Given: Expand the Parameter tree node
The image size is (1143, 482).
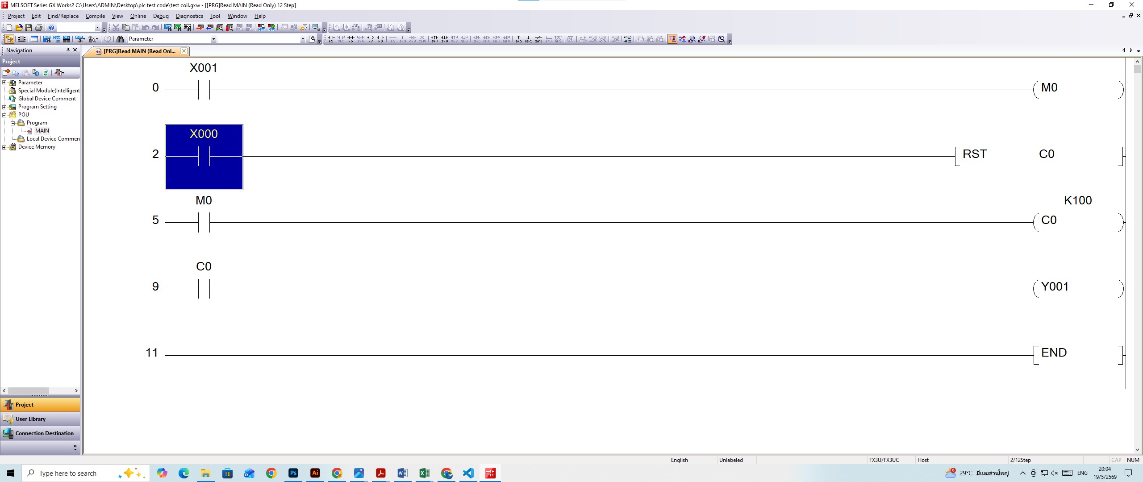Looking at the screenshot, I should pyautogui.click(x=4, y=83).
